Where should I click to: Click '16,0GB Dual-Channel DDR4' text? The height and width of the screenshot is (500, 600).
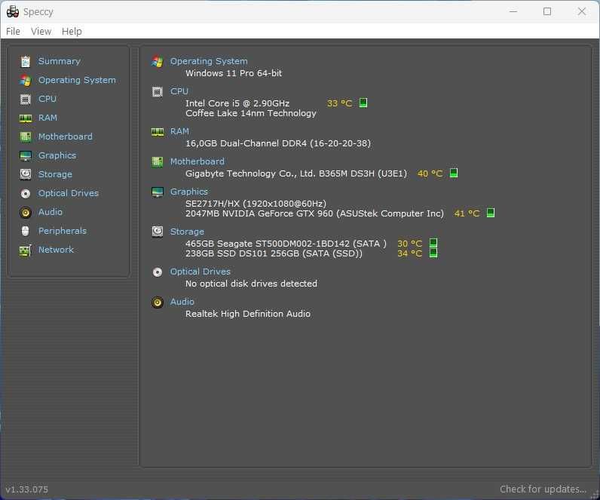click(246, 143)
